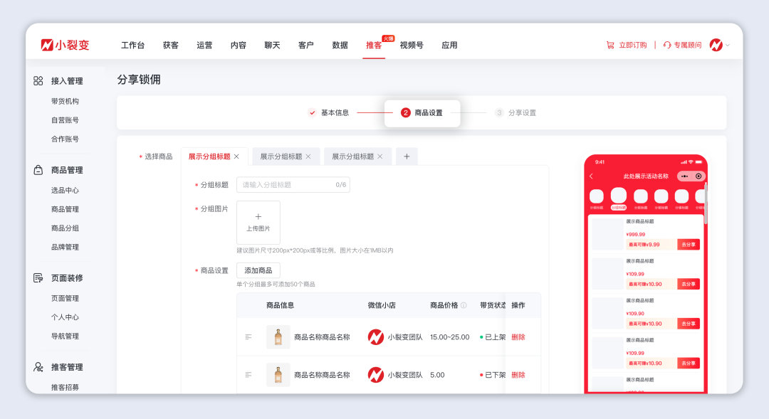
Task: Select the 视频号 navigation item
Action: click(411, 44)
